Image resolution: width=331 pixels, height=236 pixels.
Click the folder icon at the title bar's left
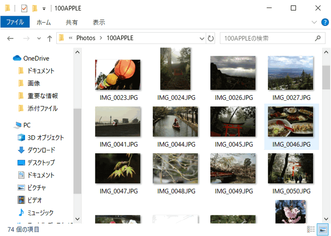pos(8,9)
